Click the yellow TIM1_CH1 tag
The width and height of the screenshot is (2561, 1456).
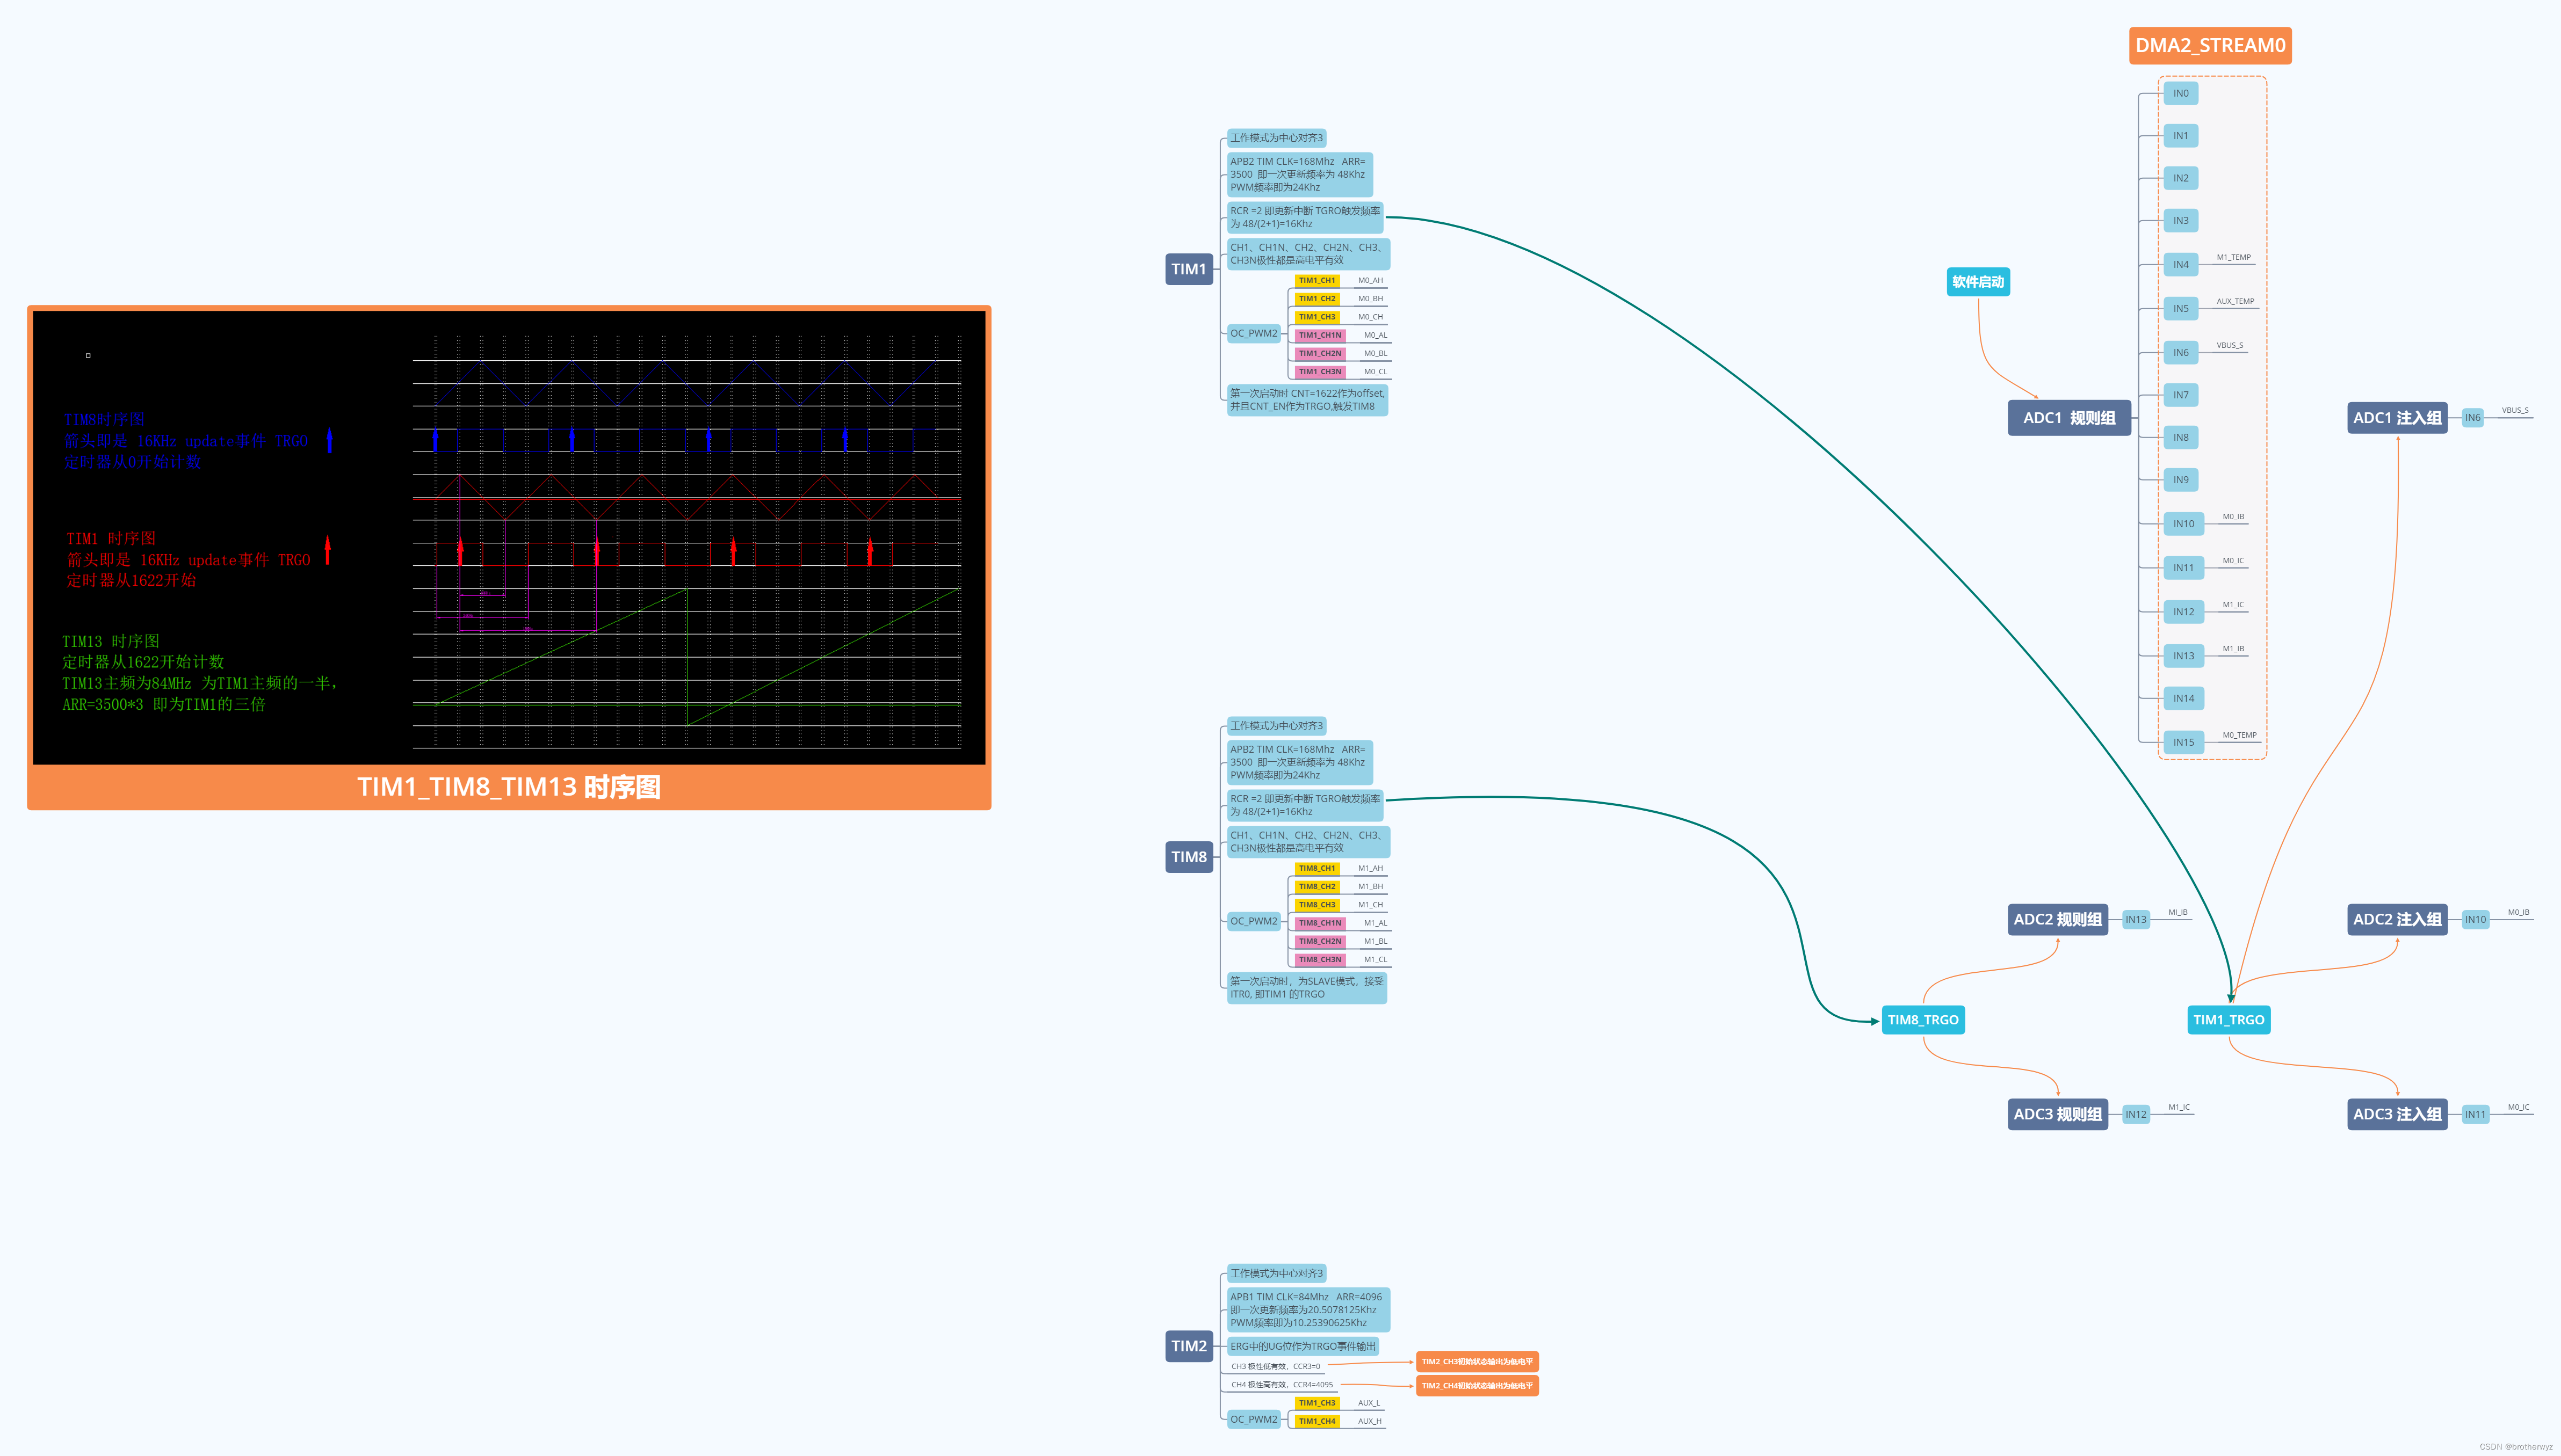tap(1316, 281)
